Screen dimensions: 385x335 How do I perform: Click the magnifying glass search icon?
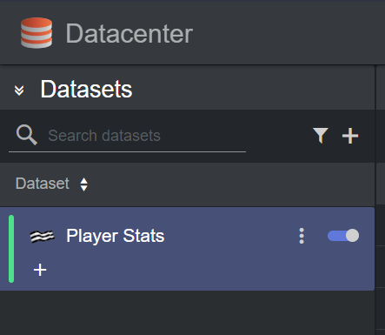27,135
